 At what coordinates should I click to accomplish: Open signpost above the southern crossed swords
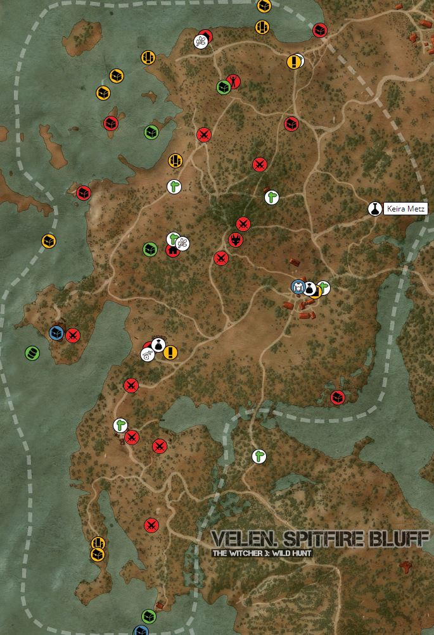click(x=120, y=425)
